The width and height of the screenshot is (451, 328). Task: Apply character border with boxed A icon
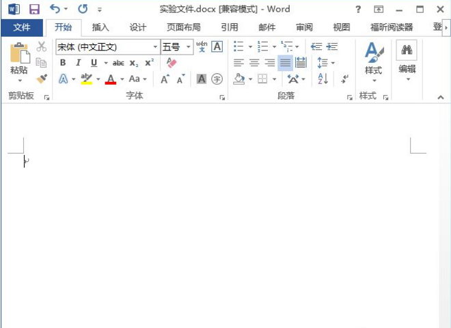tap(217, 46)
